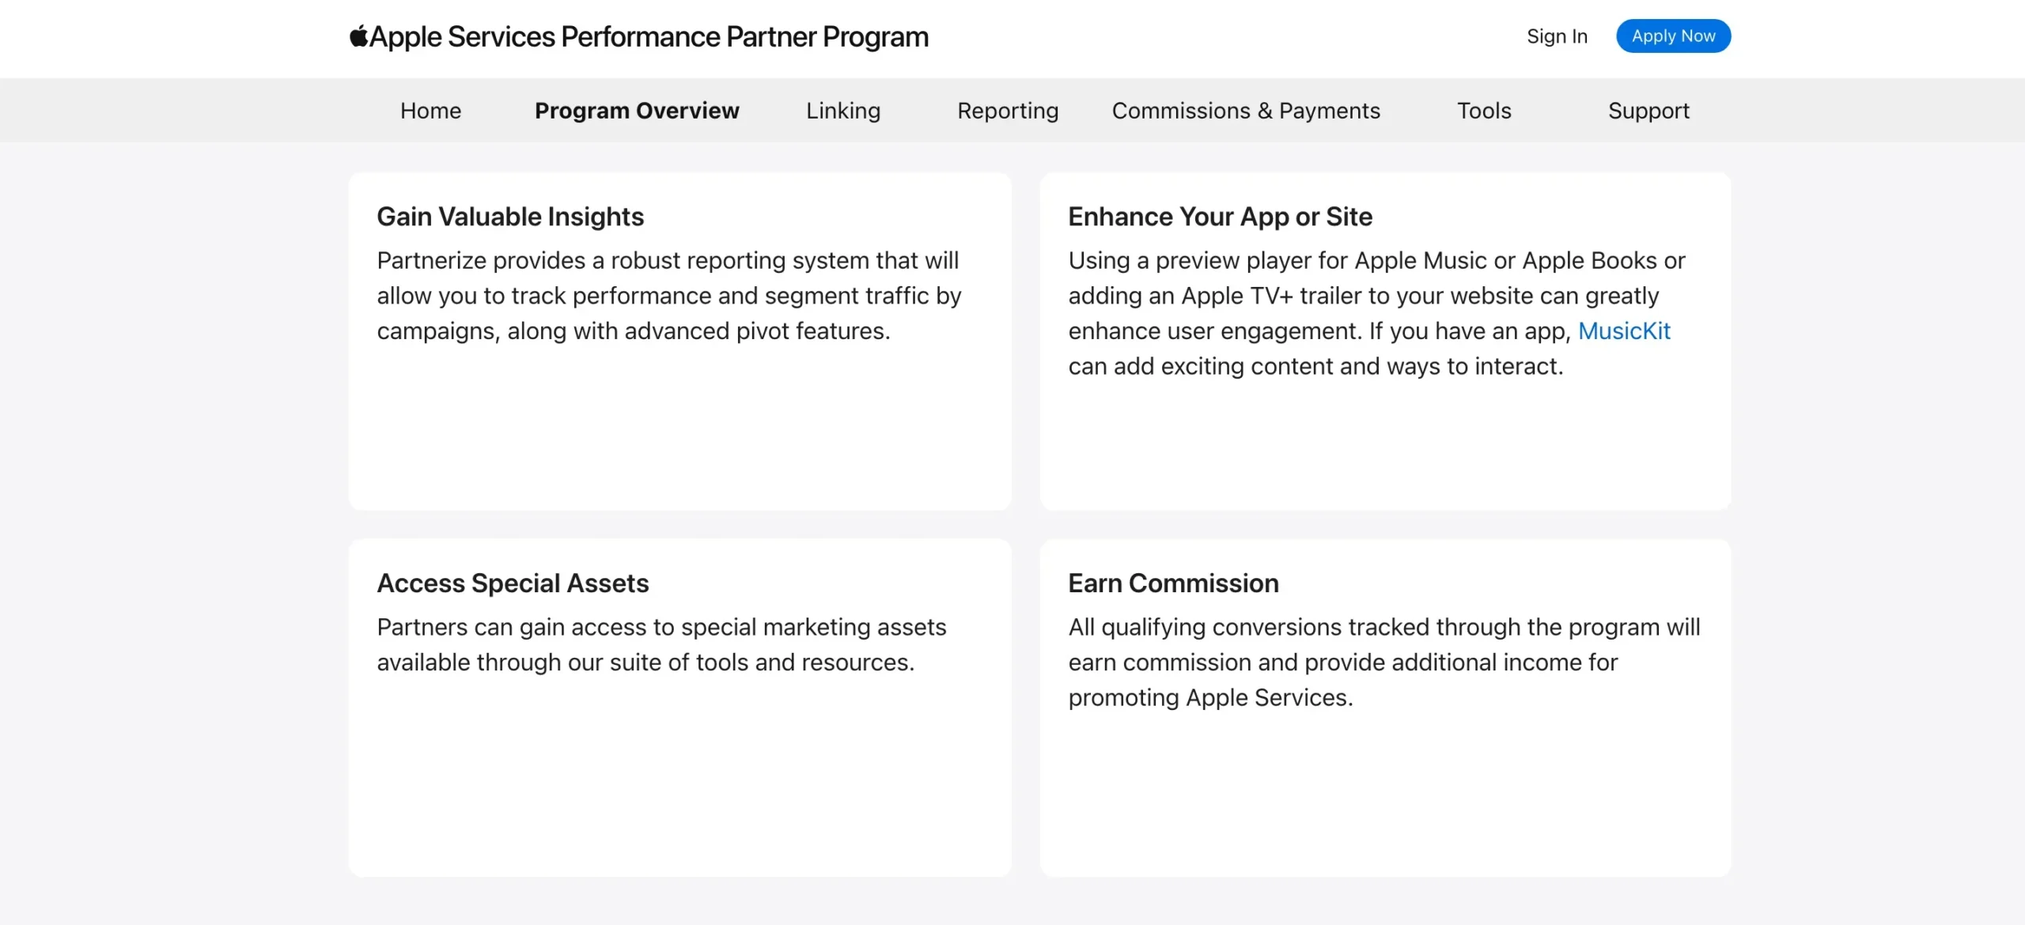
Task: Click the Enhance Your App or Site heading
Action: 1220,217
